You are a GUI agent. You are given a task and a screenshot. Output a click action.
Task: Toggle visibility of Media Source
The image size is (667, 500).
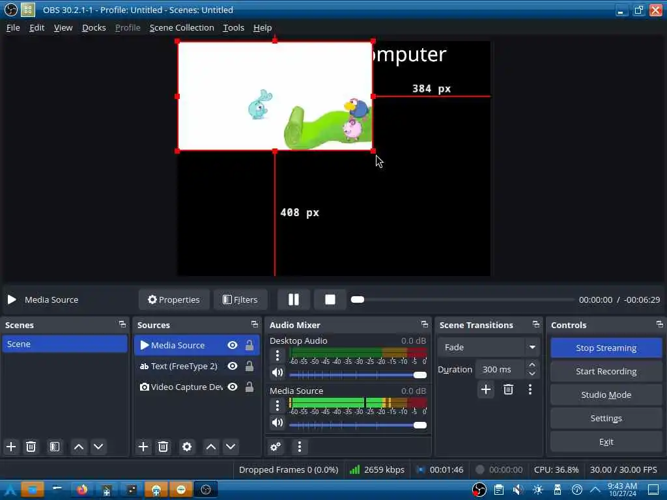(233, 345)
